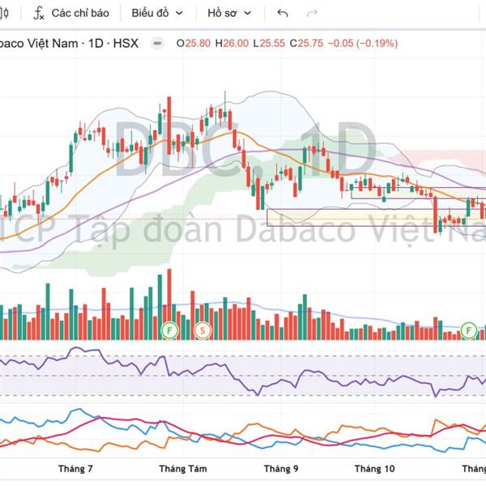Click the green F marker near right edge
Screen dimensions: 486x486
point(469,330)
